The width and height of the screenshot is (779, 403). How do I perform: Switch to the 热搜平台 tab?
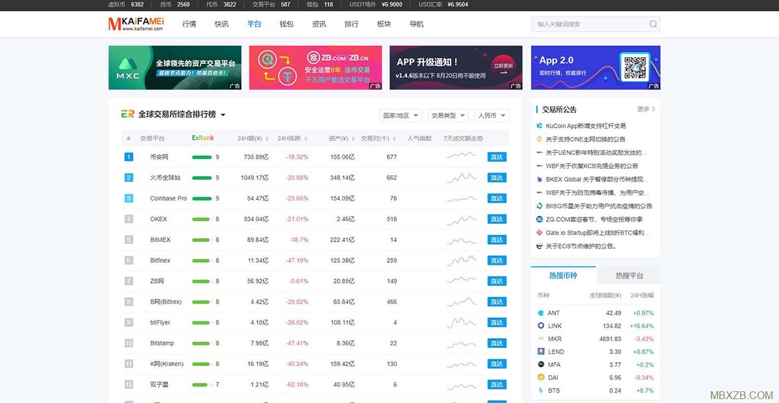pos(628,275)
